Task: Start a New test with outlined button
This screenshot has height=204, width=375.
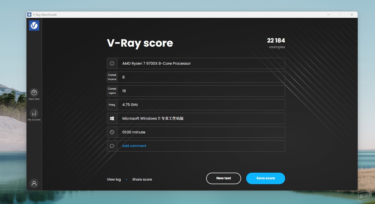Action: [x=224, y=178]
